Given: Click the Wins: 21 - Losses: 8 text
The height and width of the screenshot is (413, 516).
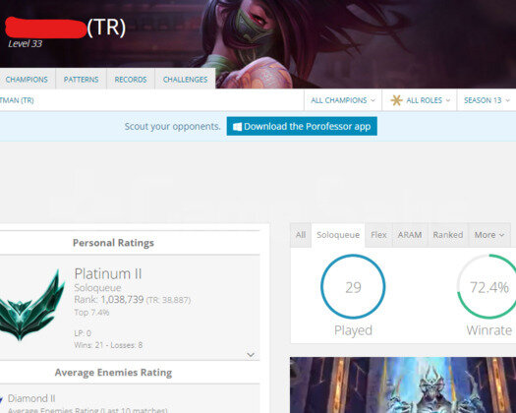Looking at the screenshot, I should coord(108,345).
